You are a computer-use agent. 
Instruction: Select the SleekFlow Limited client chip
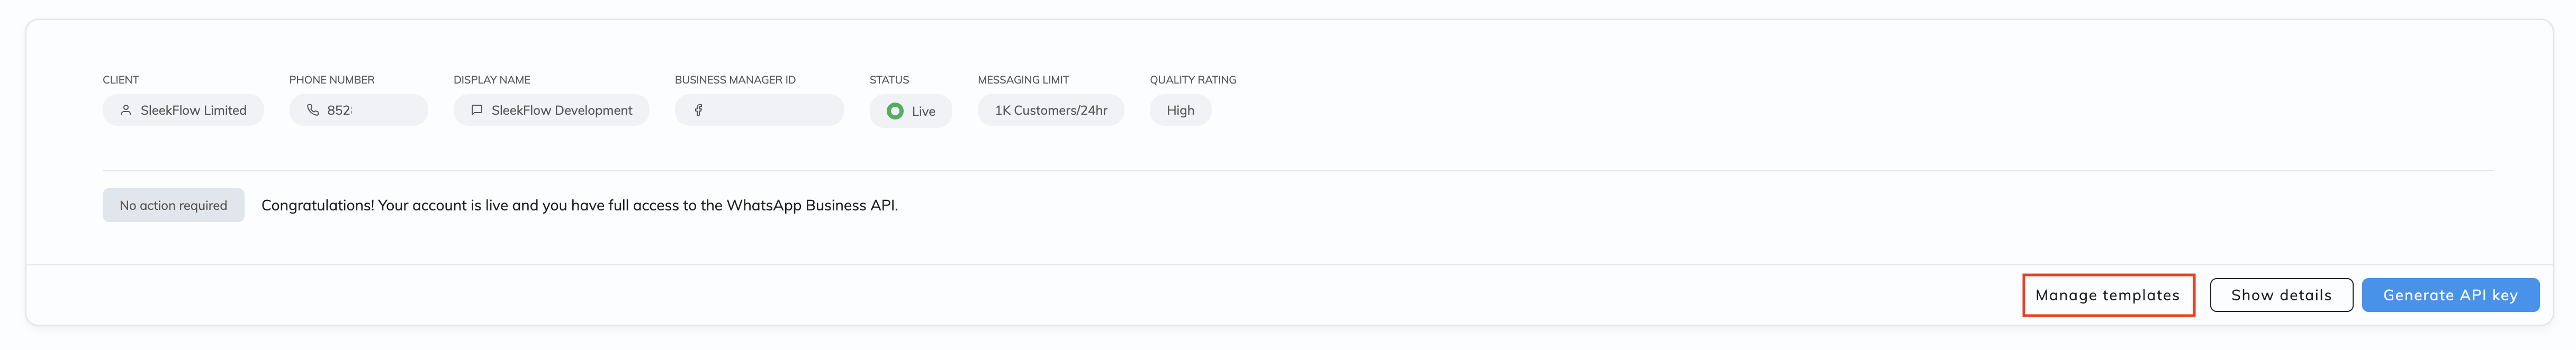click(x=183, y=110)
